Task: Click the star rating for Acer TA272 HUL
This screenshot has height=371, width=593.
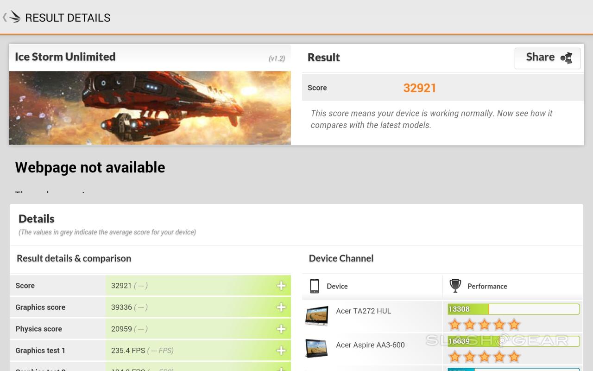Action: [484, 324]
